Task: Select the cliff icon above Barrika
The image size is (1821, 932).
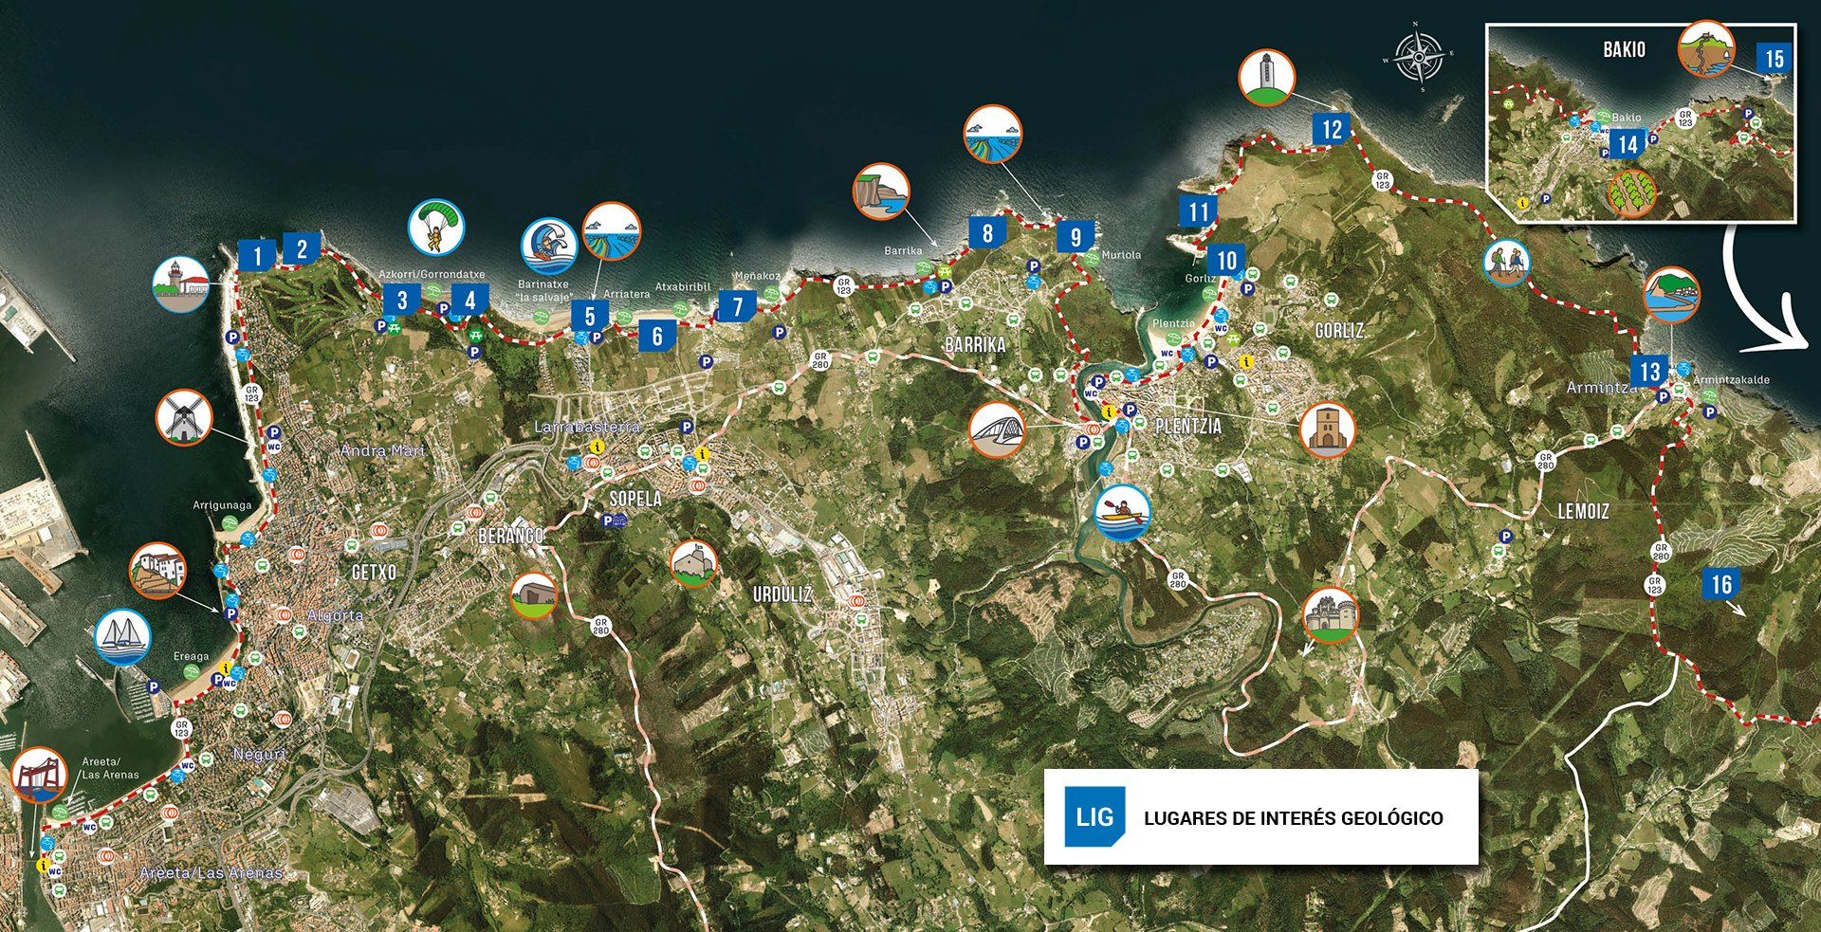Action: [x=881, y=192]
